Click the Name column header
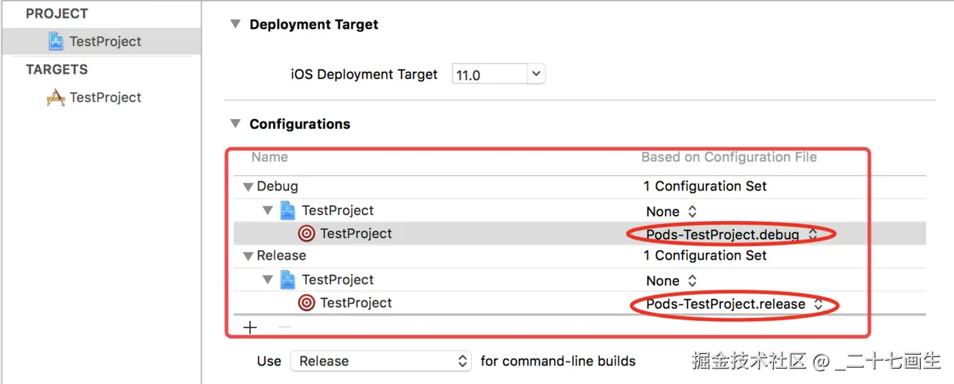Image resolution: width=954 pixels, height=384 pixels. [x=269, y=157]
